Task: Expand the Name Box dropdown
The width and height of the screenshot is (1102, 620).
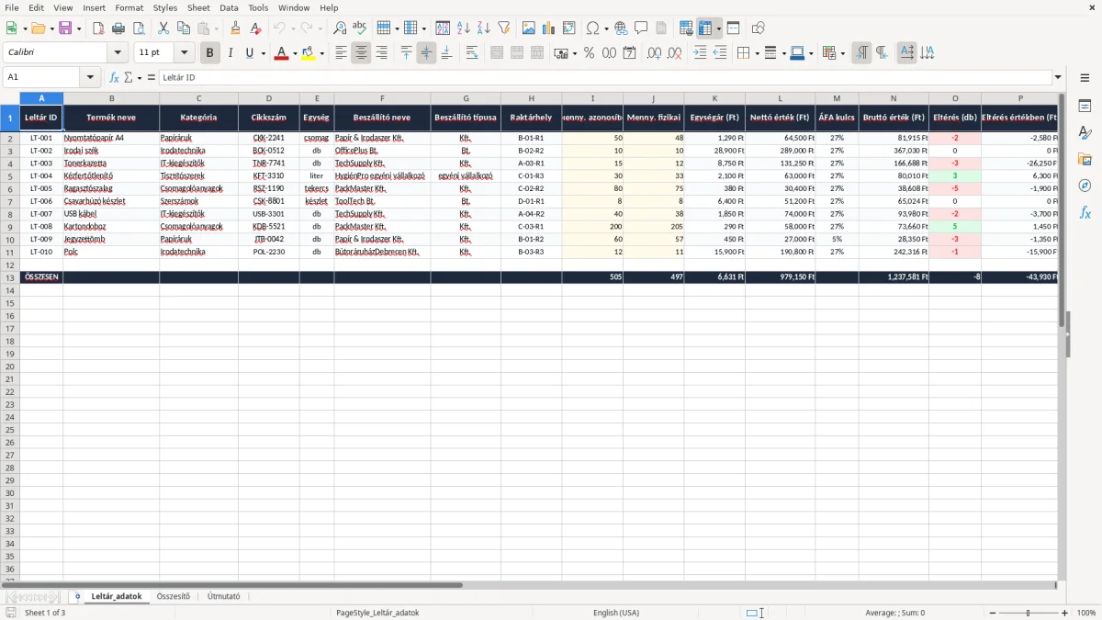Action: [90, 77]
